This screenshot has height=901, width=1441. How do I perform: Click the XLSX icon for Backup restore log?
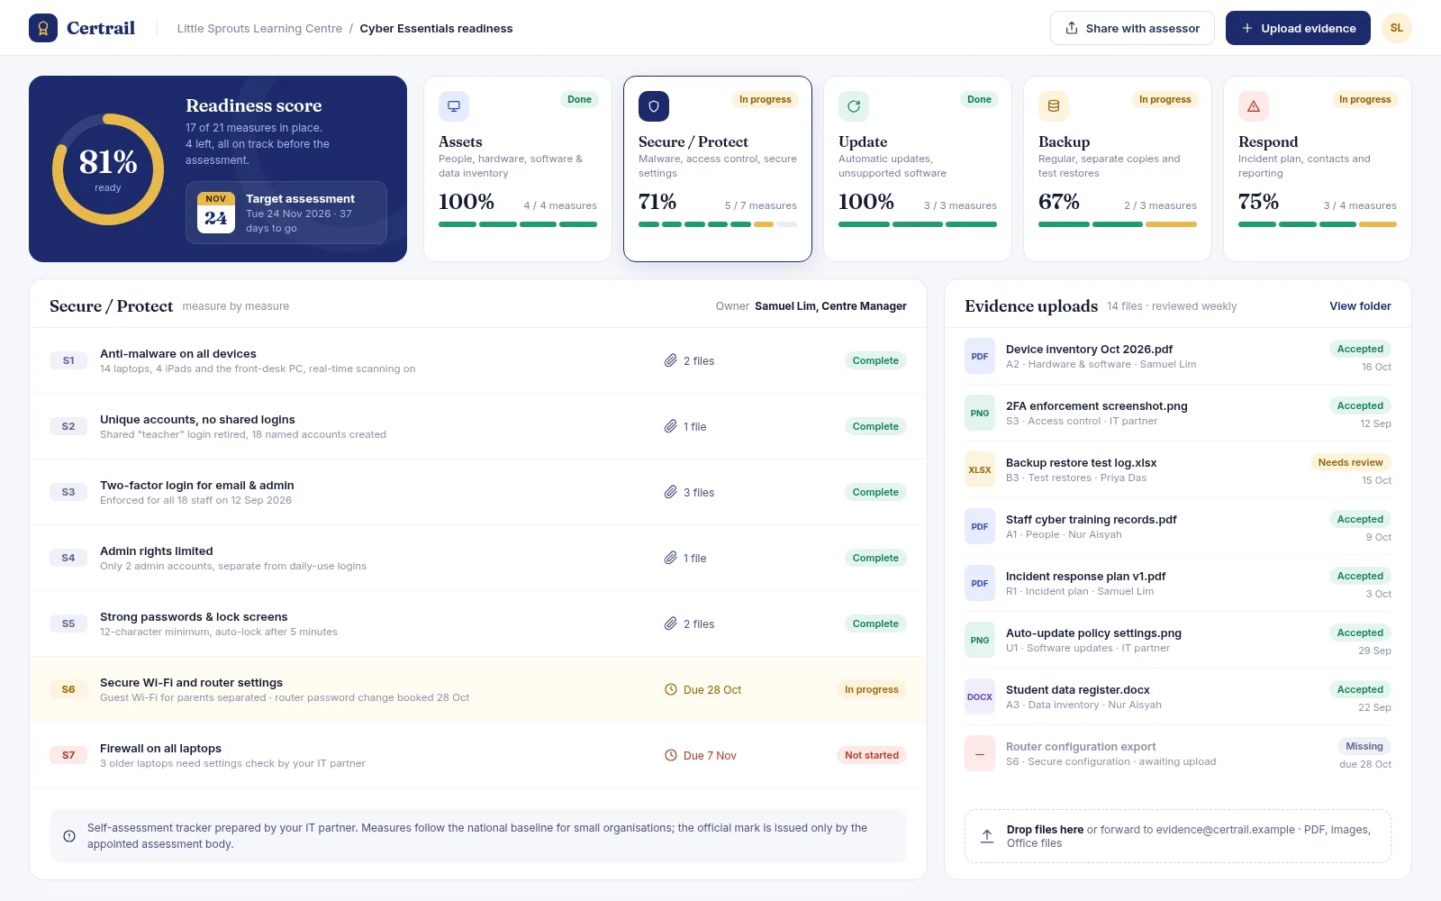click(x=980, y=469)
